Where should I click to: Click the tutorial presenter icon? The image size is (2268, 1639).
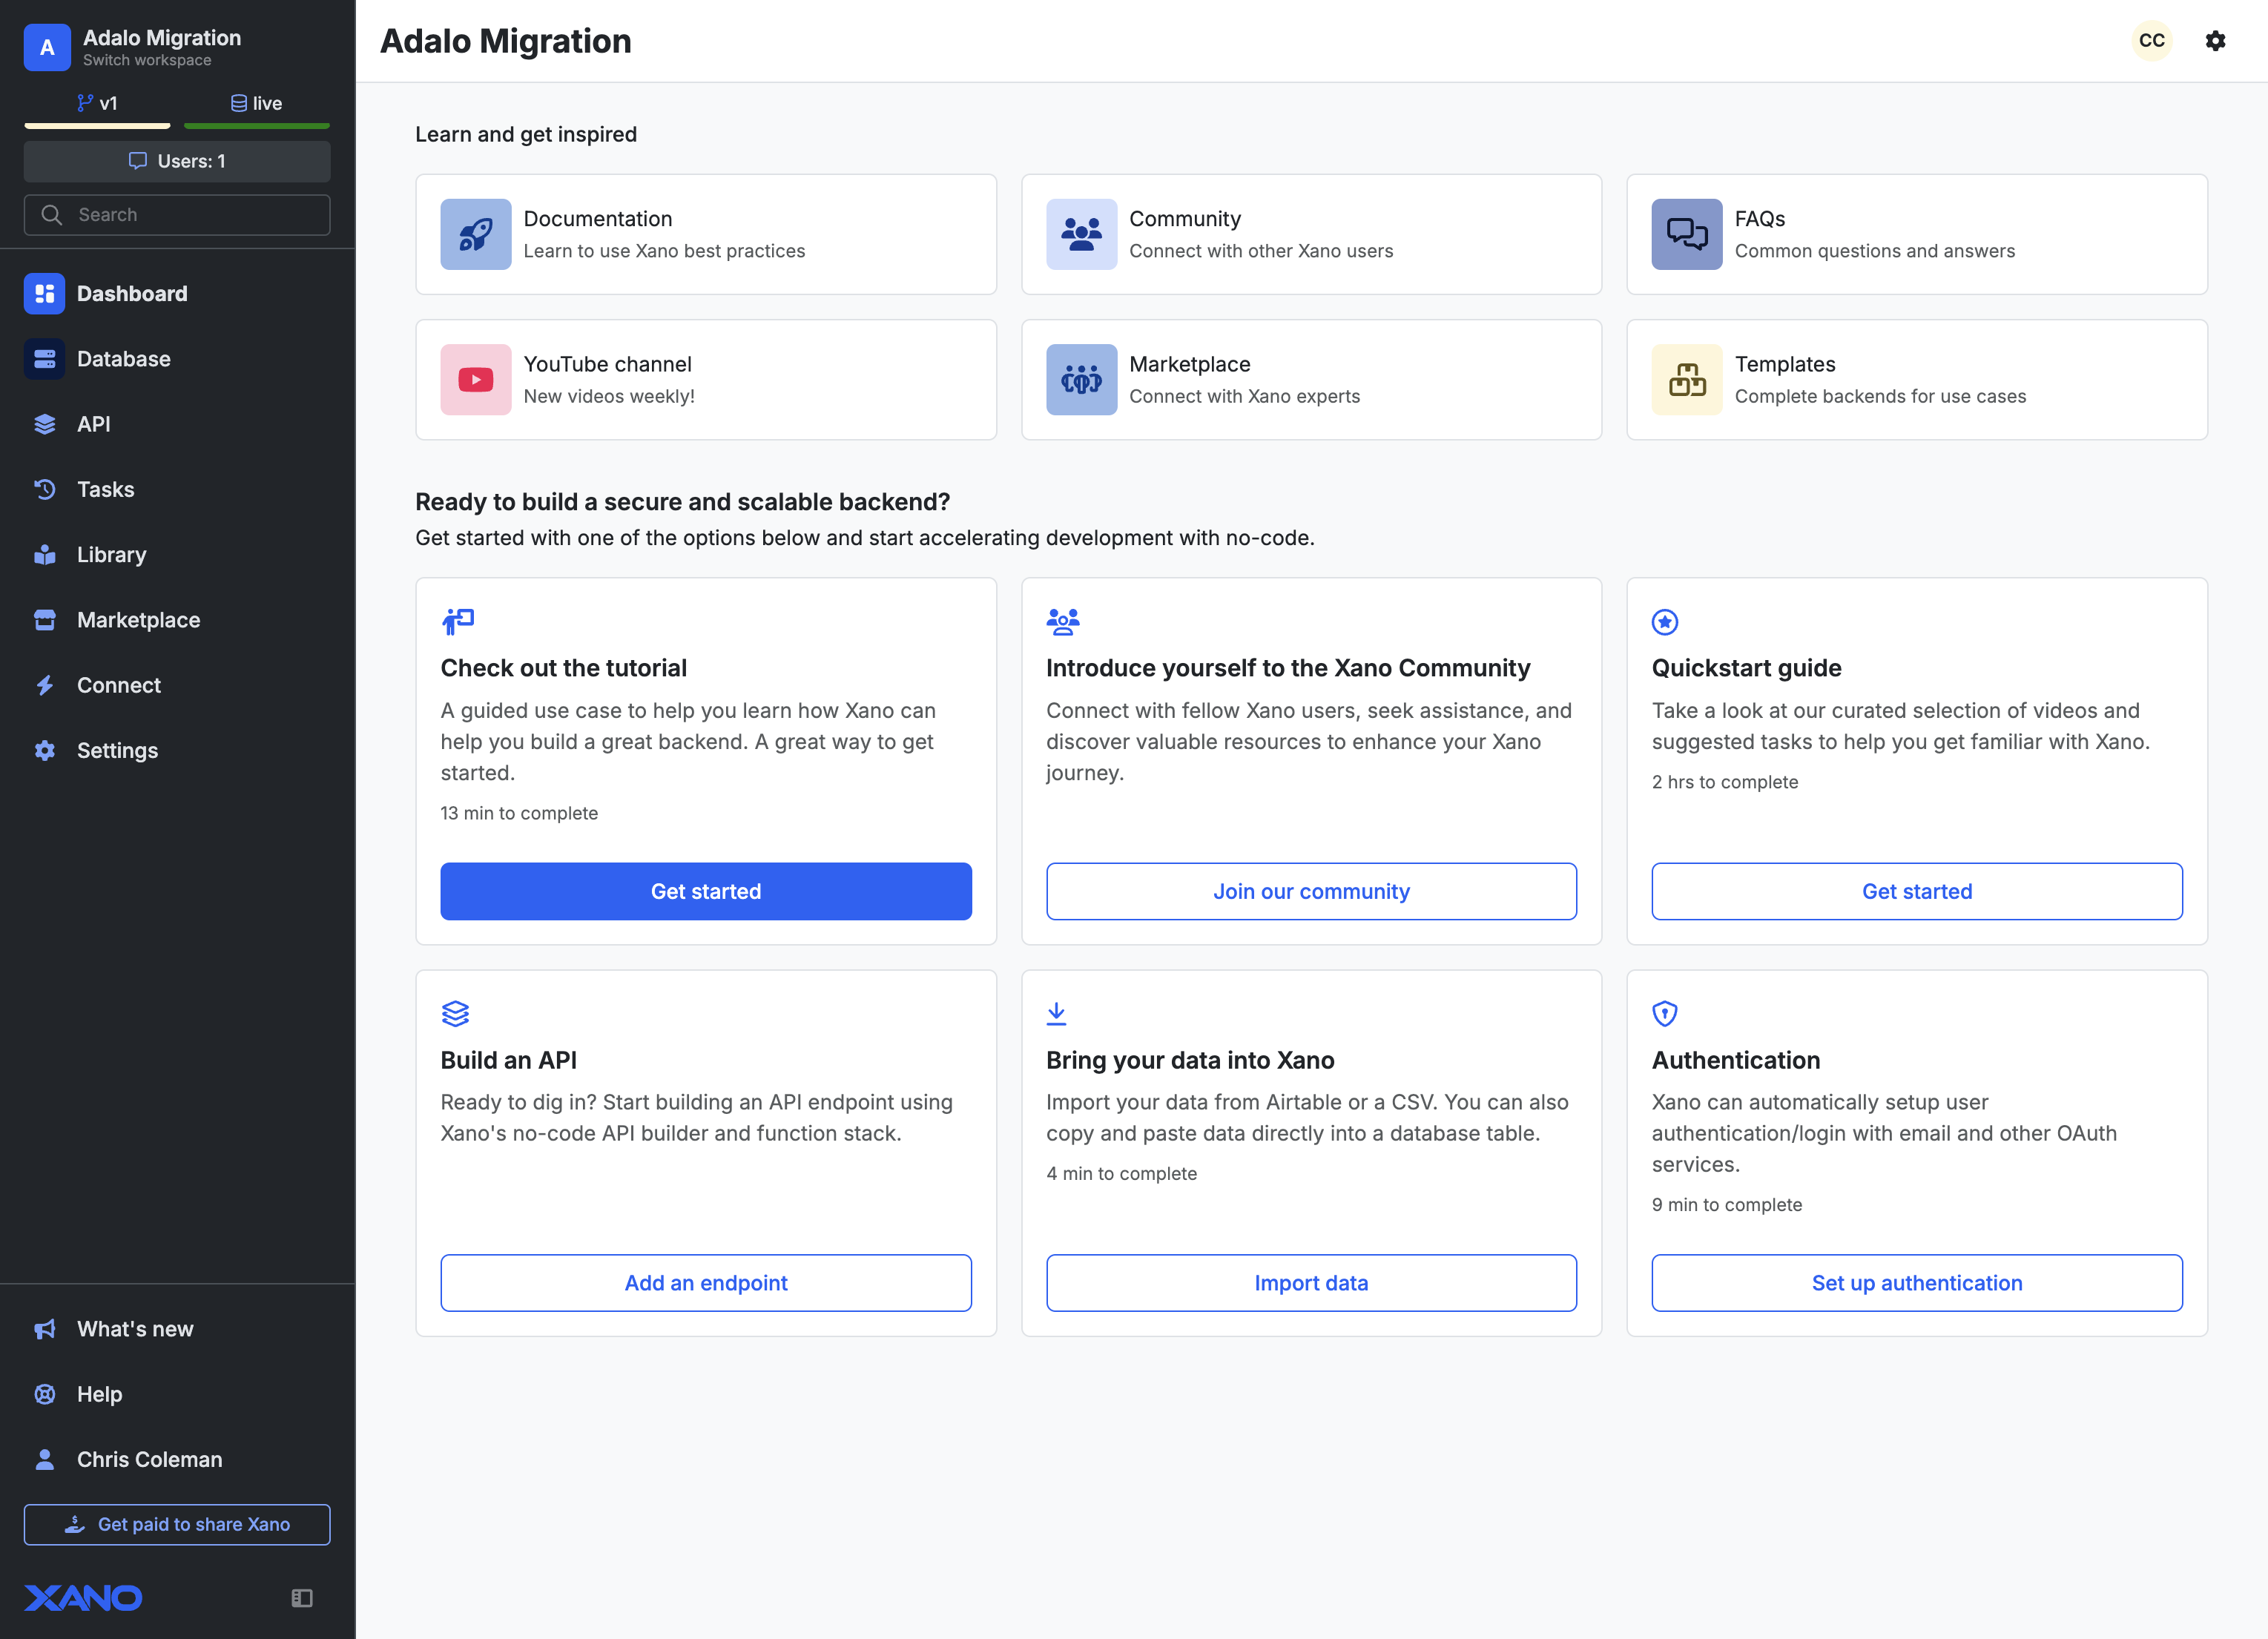pyautogui.click(x=458, y=622)
